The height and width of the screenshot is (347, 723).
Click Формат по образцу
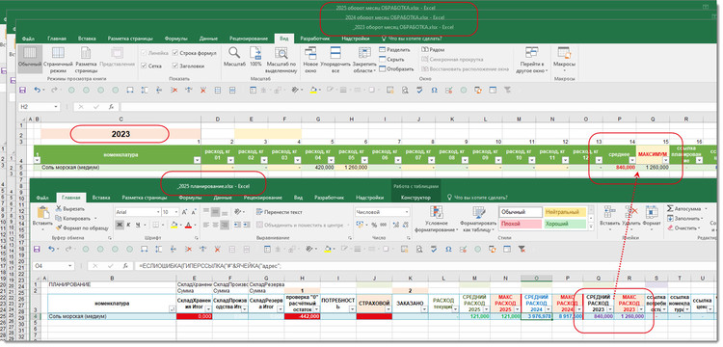click(x=82, y=227)
